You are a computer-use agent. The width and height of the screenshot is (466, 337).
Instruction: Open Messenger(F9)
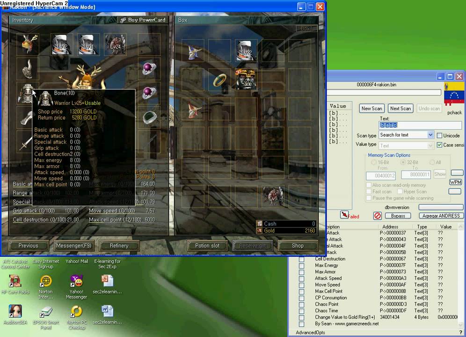74,246
